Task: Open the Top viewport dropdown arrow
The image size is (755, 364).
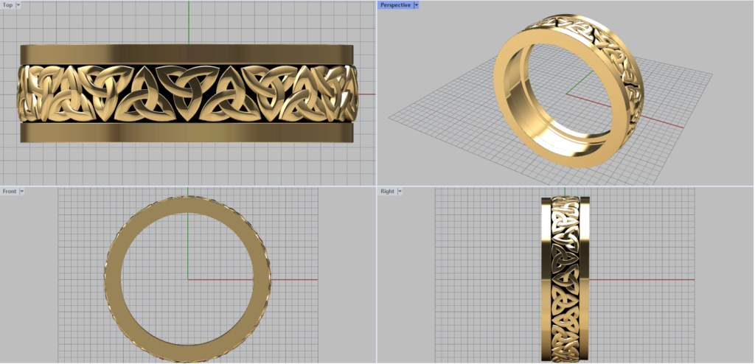Action: tap(18, 4)
